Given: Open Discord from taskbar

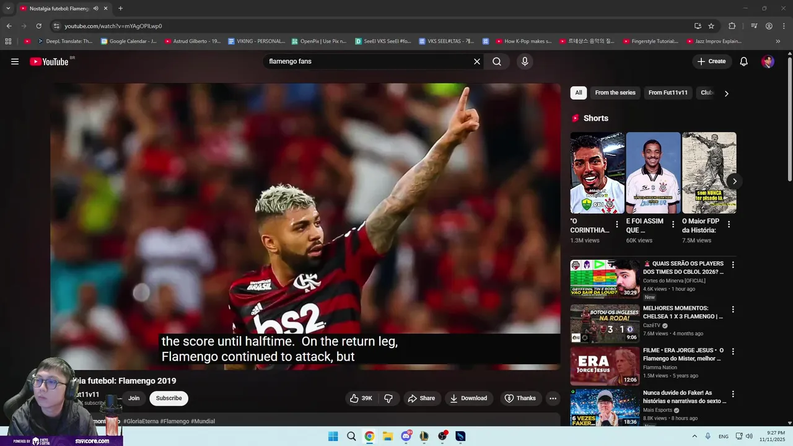Looking at the screenshot, I should (x=406, y=436).
